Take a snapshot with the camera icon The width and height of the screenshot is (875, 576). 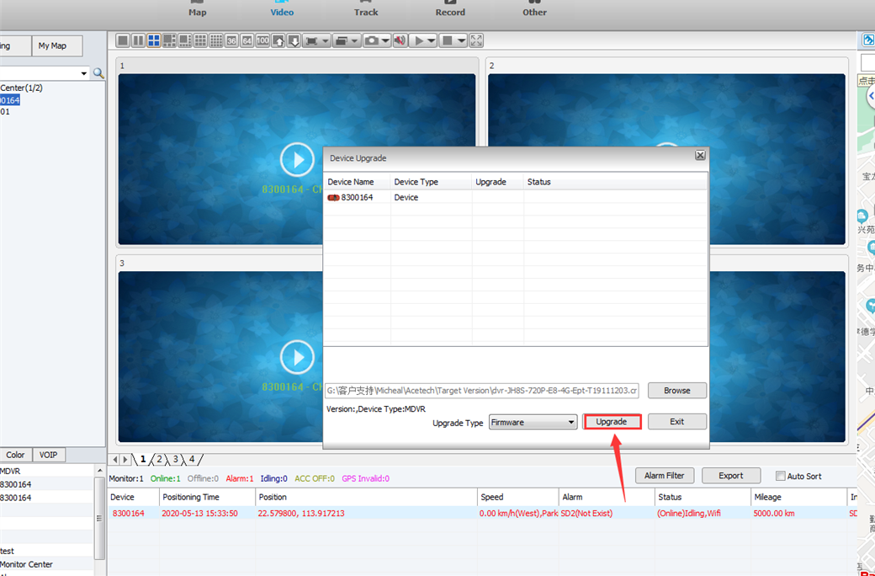(x=371, y=40)
